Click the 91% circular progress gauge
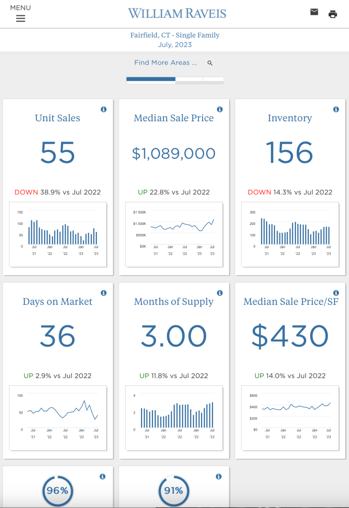 click(x=174, y=491)
